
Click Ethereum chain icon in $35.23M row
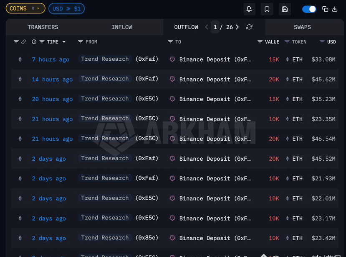(20, 99)
